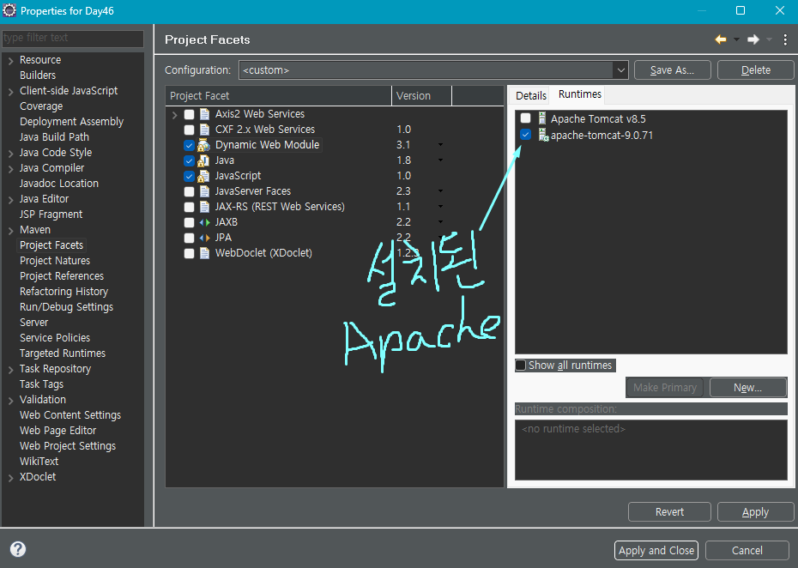Expand the Validation tree node
798x568 pixels.
[x=10, y=401]
